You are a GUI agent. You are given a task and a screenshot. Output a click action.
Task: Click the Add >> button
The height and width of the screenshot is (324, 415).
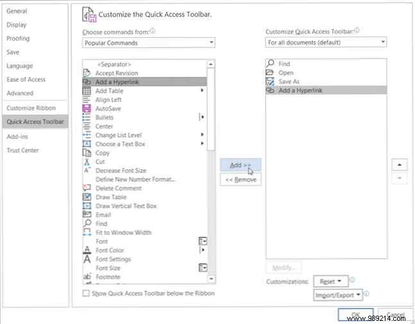pos(241,165)
